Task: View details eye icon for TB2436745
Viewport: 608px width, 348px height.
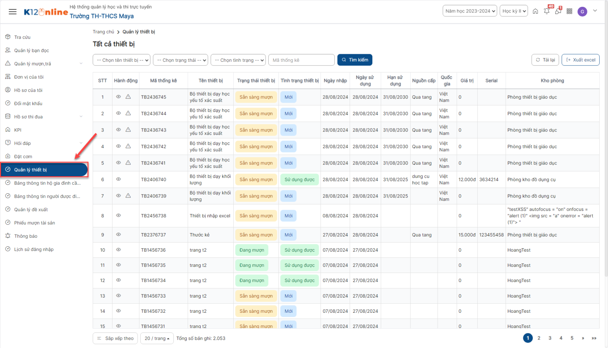Action: coord(119,97)
